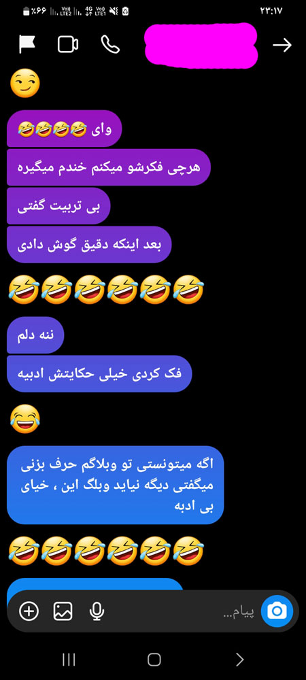
Task: Tap the smirking emoji message at top
Action: [x=24, y=84]
